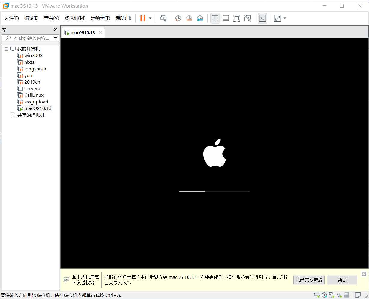
Task: Click the VMware Workstation title bar logo
Action: click(6, 6)
